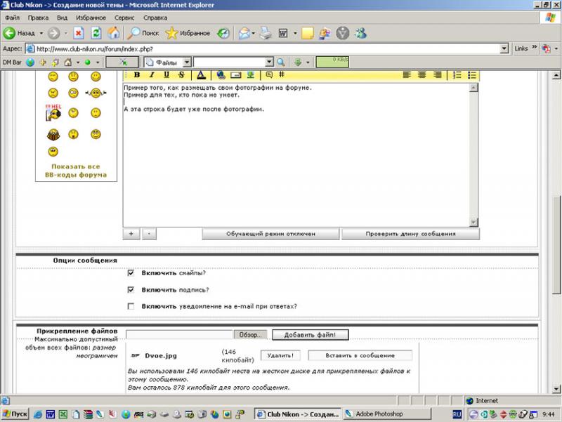Apply Italic formatting in editor toolbar
This screenshot has width=562, height=422.
pos(152,75)
